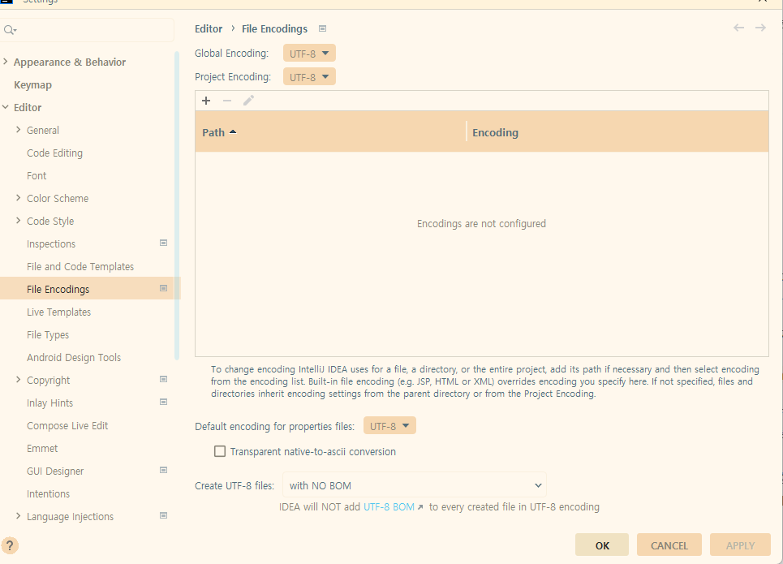Click the Path column header
783x564 pixels.
pos(330,132)
